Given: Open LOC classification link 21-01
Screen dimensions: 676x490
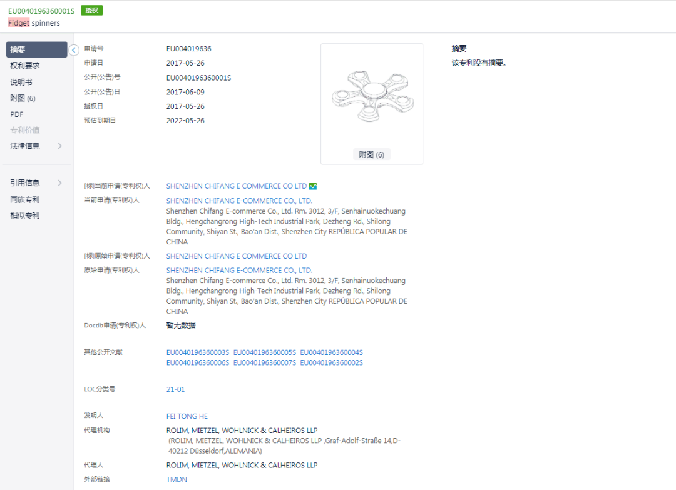Looking at the screenshot, I should tap(175, 389).
